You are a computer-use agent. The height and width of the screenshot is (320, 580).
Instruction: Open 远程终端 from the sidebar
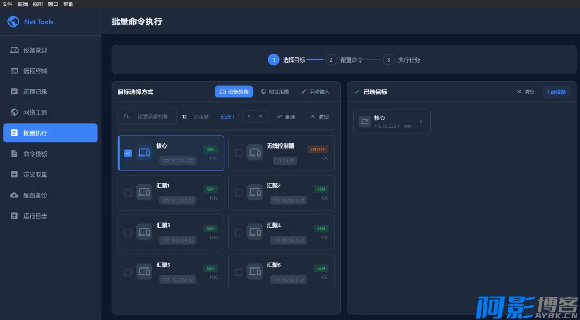(x=35, y=71)
